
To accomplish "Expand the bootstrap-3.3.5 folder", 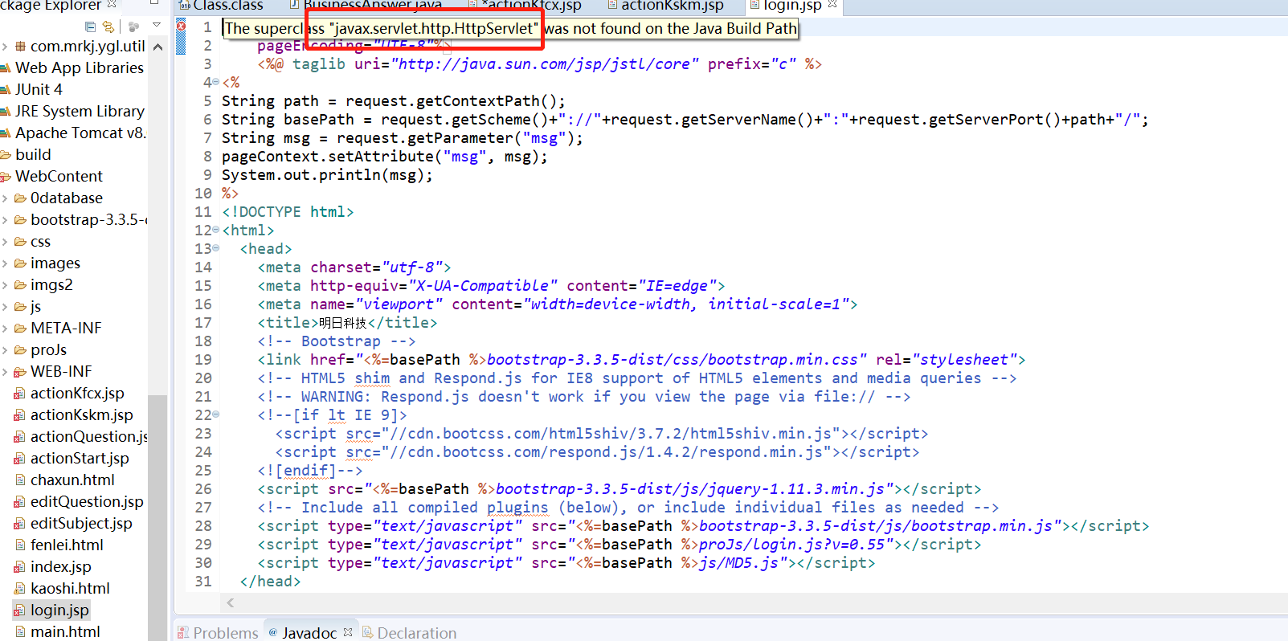I will 5,219.
